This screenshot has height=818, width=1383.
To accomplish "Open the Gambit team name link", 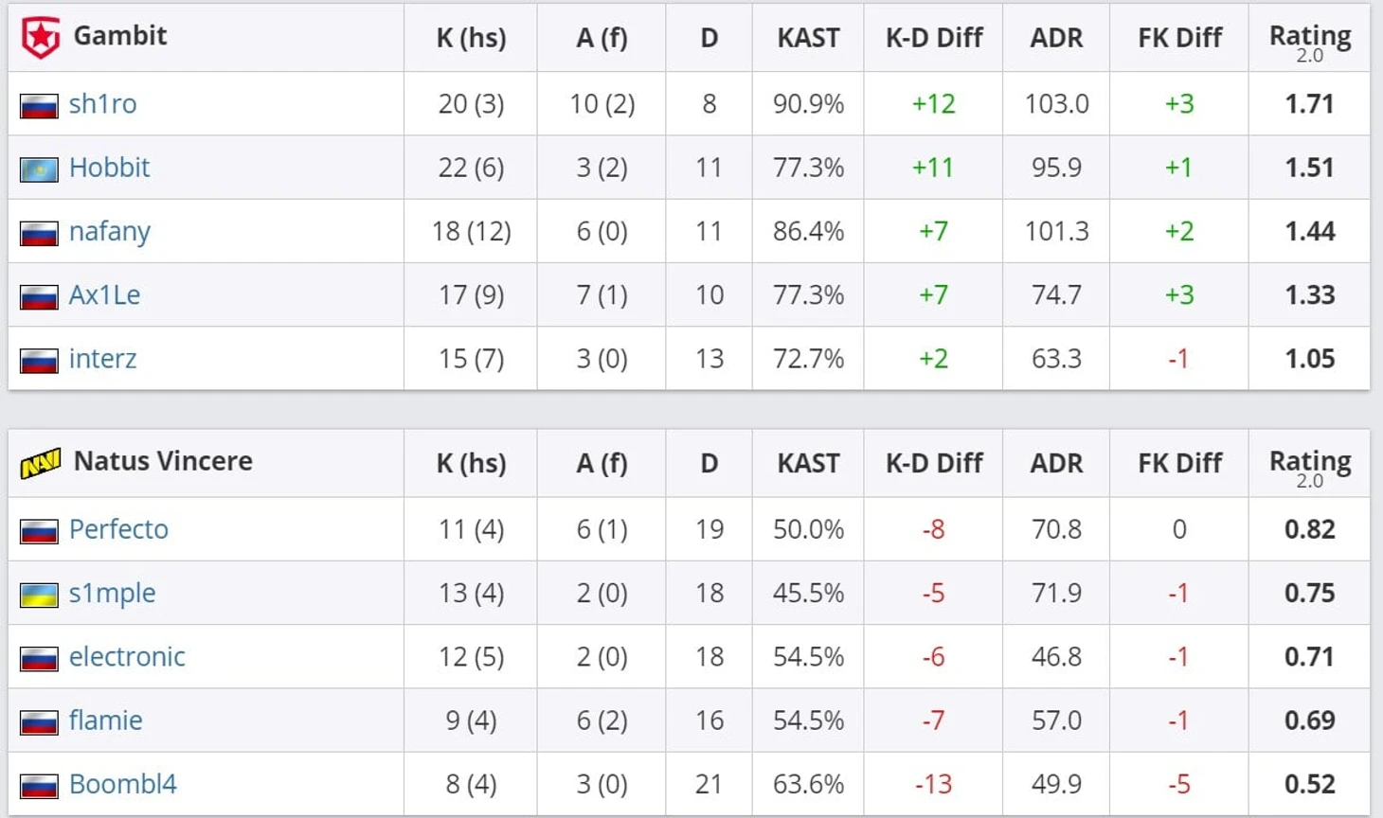I will coord(120,35).
